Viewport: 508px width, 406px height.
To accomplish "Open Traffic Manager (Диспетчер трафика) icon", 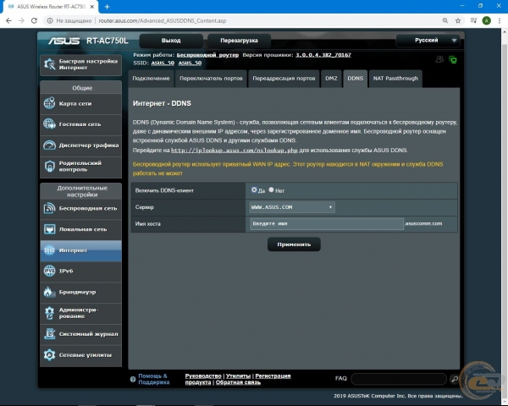I will tap(50, 145).
